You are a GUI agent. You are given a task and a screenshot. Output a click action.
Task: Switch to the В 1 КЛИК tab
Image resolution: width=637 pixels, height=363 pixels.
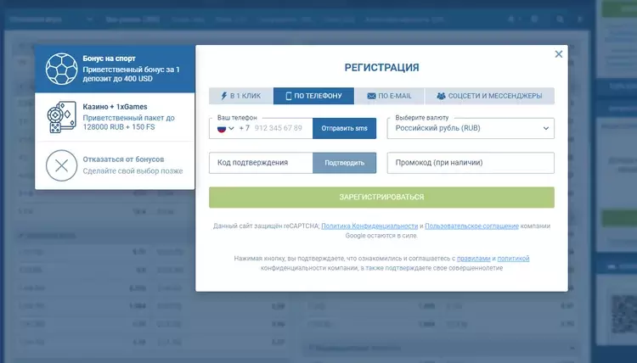(x=241, y=96)
